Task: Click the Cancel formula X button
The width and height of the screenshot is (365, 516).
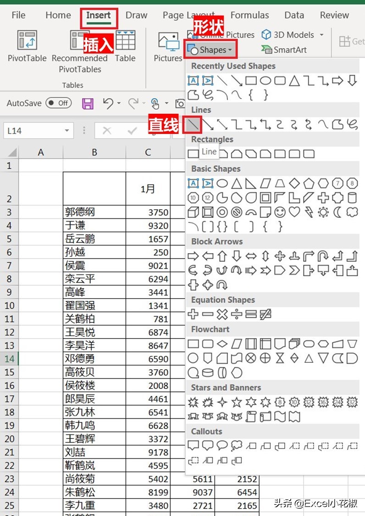Action: [x=107, y=131]
